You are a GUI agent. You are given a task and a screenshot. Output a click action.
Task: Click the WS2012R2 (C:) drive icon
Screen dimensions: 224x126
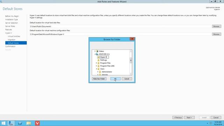(x=97, y=54)
